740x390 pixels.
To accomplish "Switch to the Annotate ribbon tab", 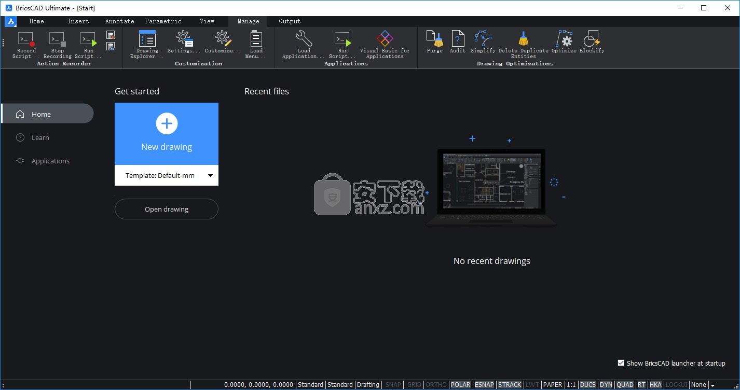I will [119, 21].
